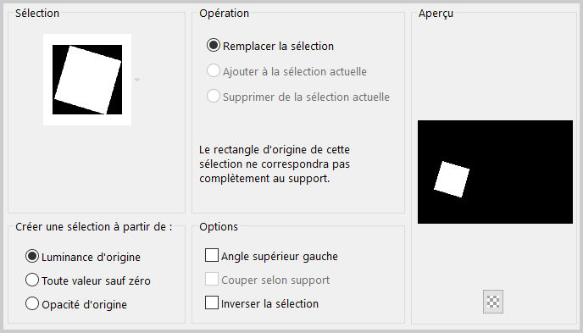Click the Opacité d'origine label text

tap(85, 305)
